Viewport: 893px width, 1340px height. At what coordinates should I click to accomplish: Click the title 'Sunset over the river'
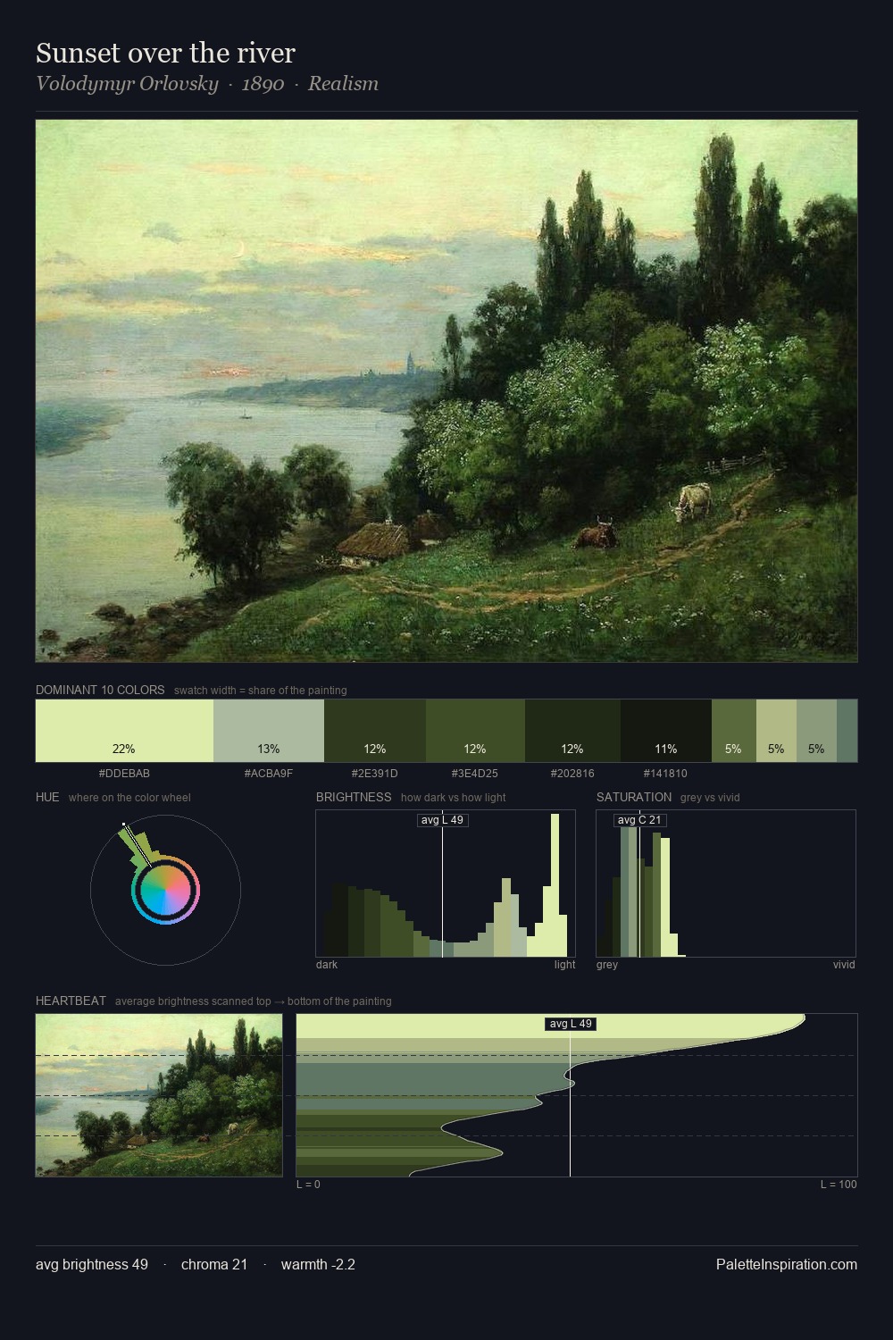click(165, 54)
